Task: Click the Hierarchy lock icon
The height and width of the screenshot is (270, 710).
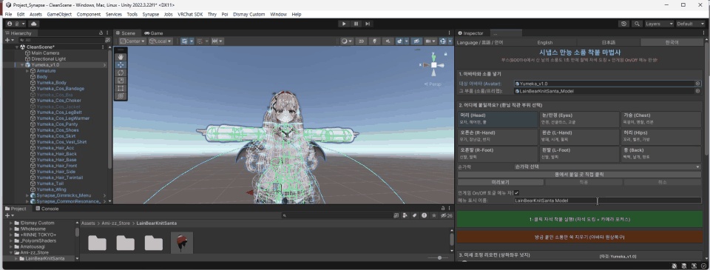Action: [x=101, y=33]
